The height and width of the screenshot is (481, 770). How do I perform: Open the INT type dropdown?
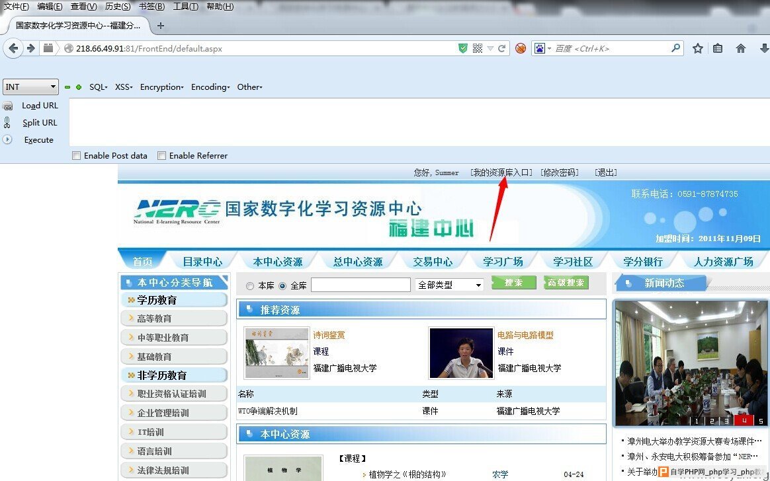coord(30,87)
